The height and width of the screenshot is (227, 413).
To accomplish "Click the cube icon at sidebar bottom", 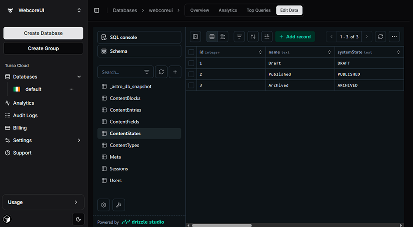I will pos(7,219).
